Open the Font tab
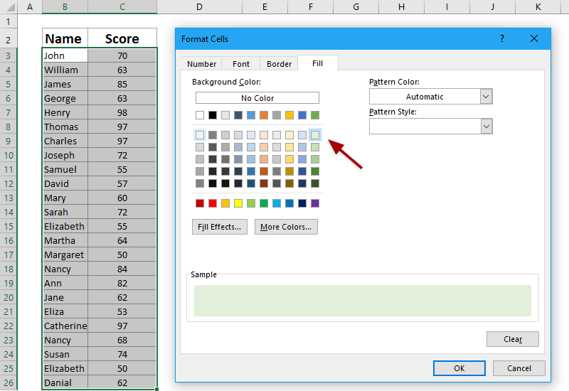The width and height of the screenshot is (569, 391). click(241, 64)
